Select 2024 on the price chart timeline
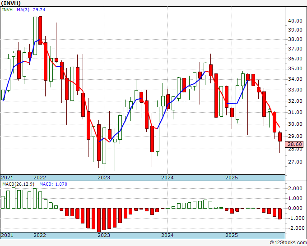The width and height of the screenshot is (307, 246). (x=167, y=178)
